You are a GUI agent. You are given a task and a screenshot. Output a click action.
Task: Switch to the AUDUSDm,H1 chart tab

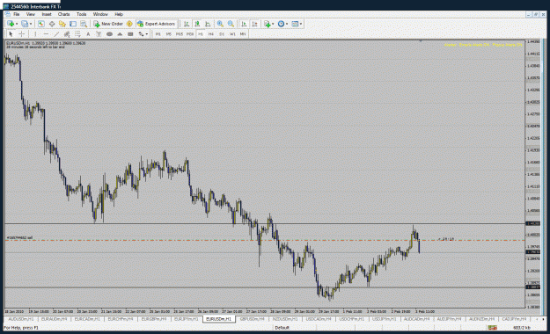pos(21,319)
